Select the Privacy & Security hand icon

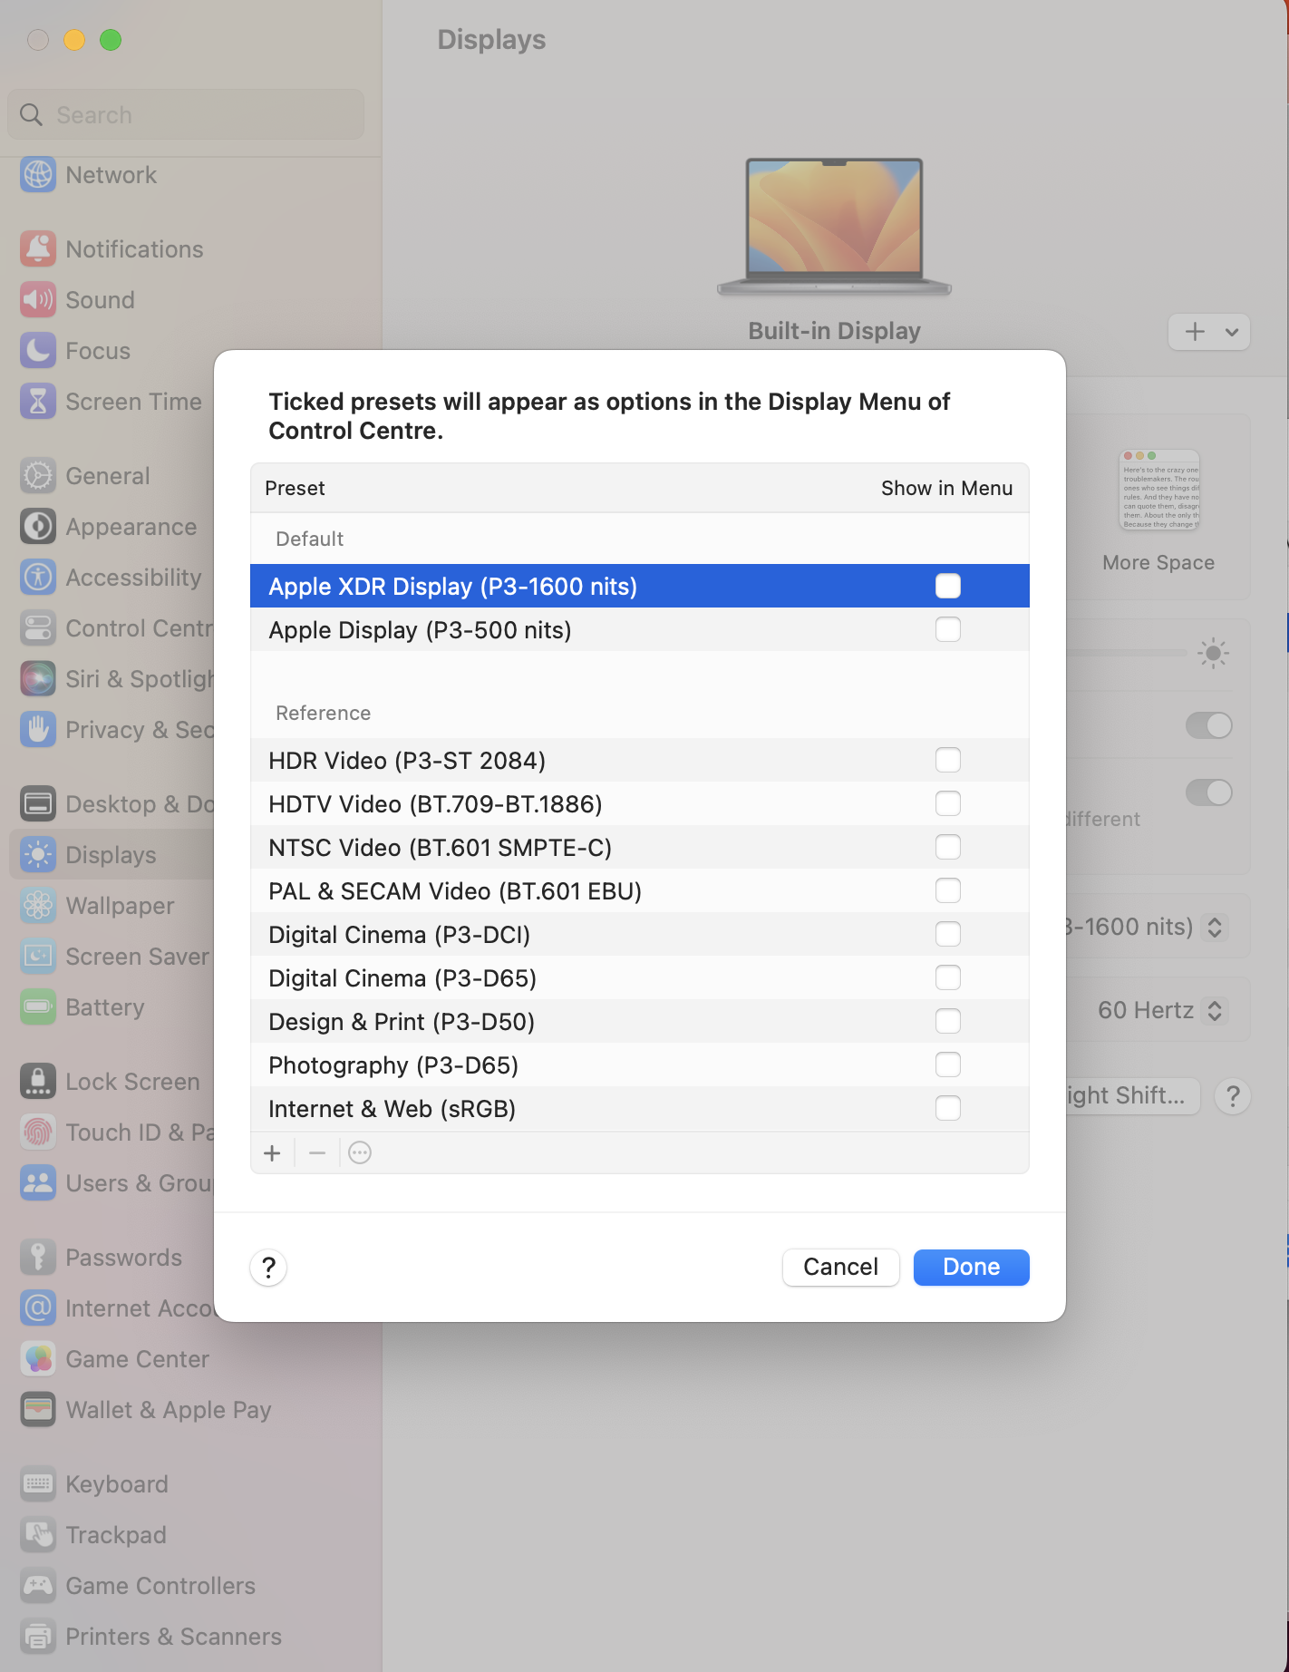tap(38, 730)
